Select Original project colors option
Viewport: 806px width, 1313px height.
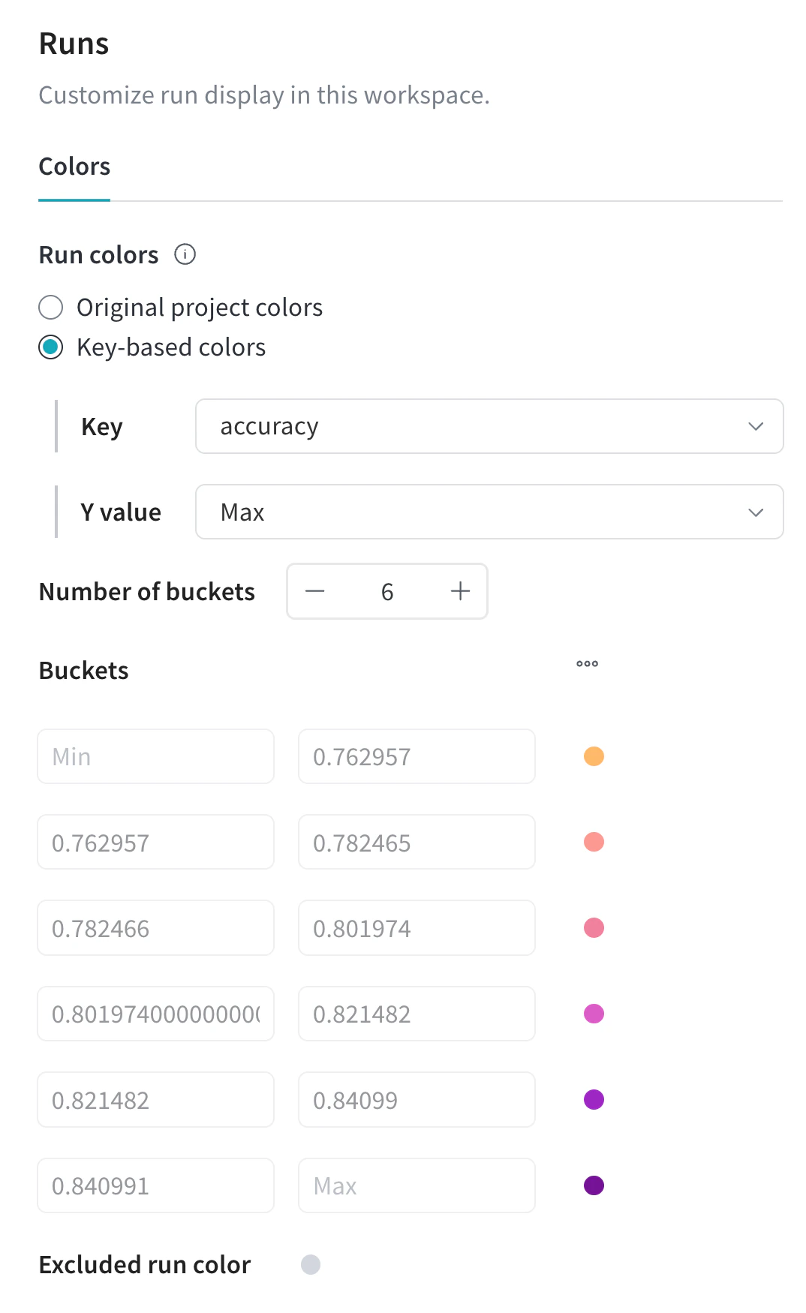51,308
